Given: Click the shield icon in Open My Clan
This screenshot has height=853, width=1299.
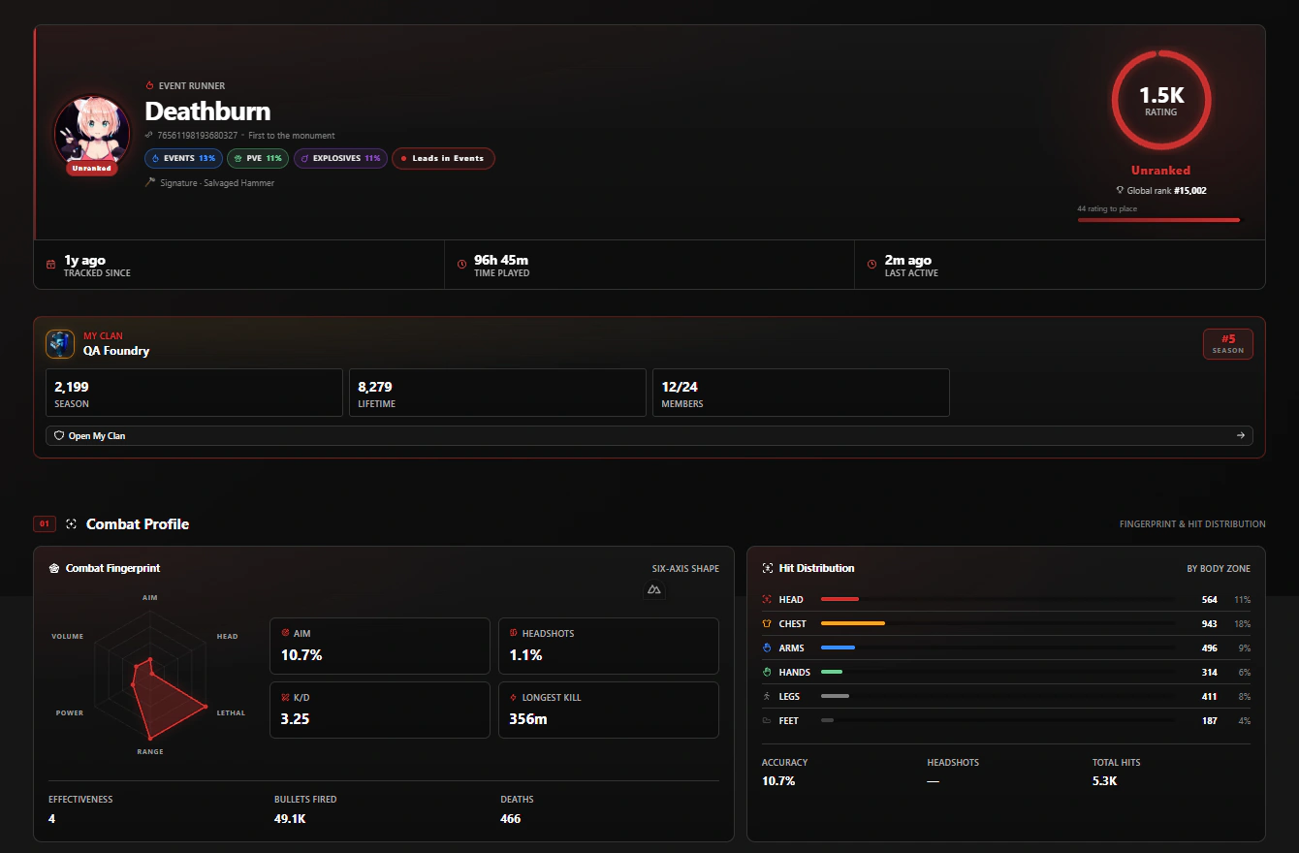Looking at the screenshot, I should coord(59,436).
